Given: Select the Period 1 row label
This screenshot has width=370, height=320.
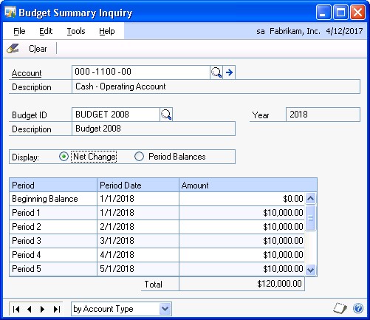Looking at the screenshot, I should click(26, 213).
